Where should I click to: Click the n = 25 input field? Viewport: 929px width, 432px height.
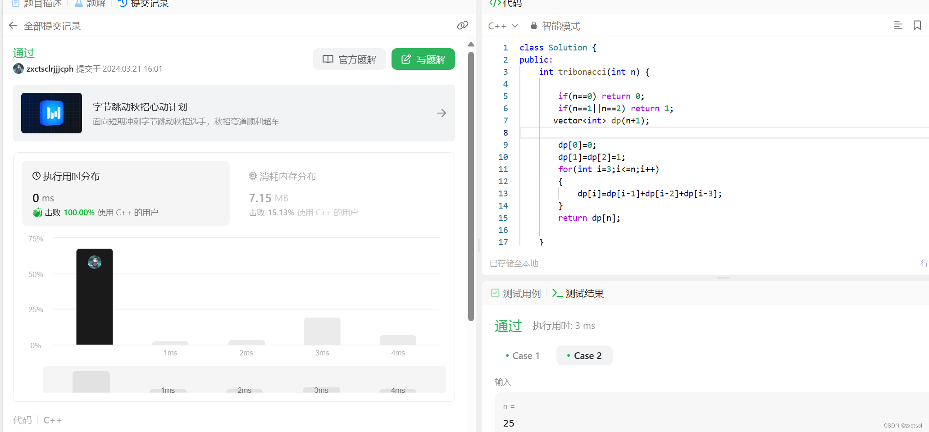[x=586, y=414]
